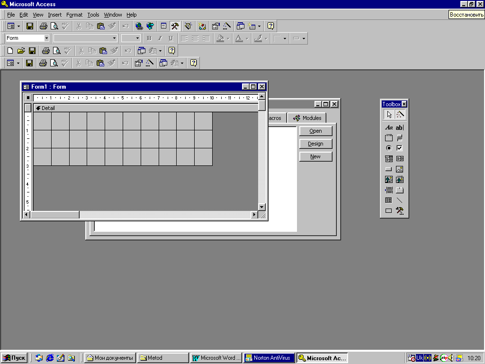Click Insert Hyperlink globe icon
This screenshot has height=364, width=485.
pyautogui.click(x=139, y=26)
